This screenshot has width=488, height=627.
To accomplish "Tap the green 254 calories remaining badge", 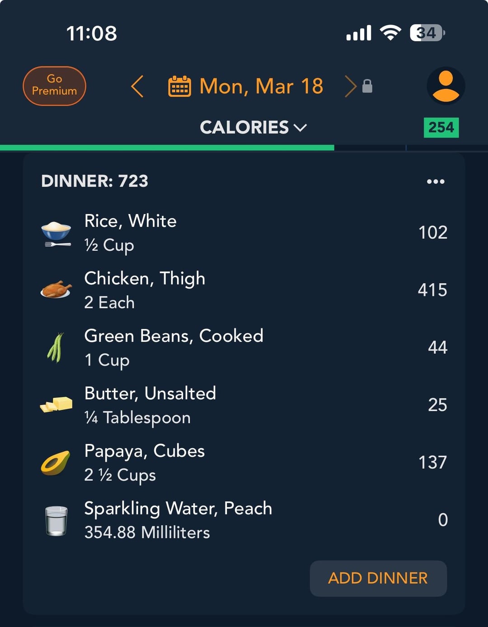I will pos(441,127).
